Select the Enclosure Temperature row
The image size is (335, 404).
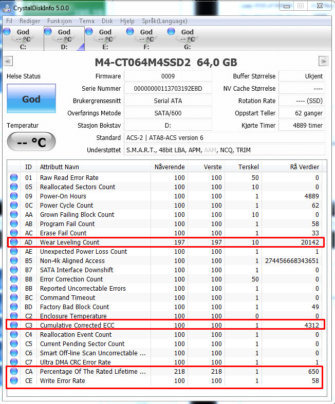[x=165, y=316]
